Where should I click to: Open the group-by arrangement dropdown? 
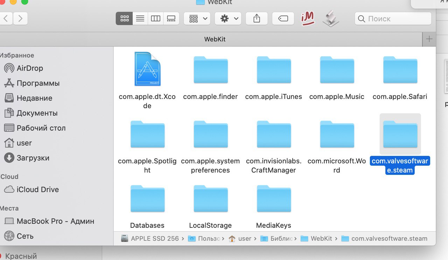coord(197,19)
